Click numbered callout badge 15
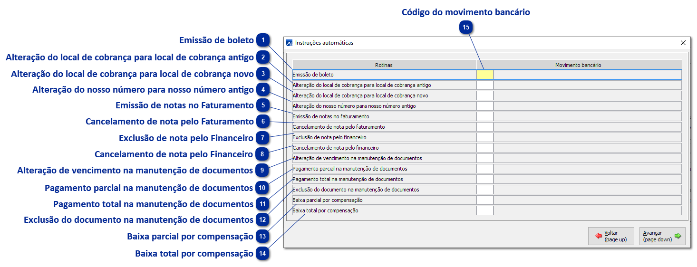The width and height of the screenshot is (697, 267). point(466,28)
